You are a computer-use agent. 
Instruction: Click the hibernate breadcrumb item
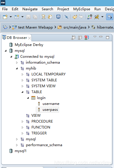[105, 27]
